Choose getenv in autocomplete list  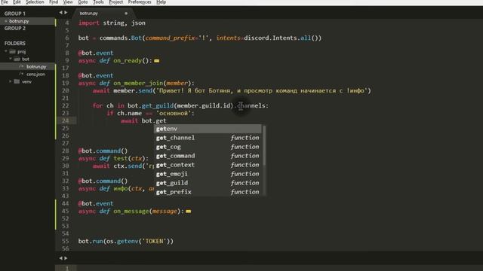pos(208,129)
